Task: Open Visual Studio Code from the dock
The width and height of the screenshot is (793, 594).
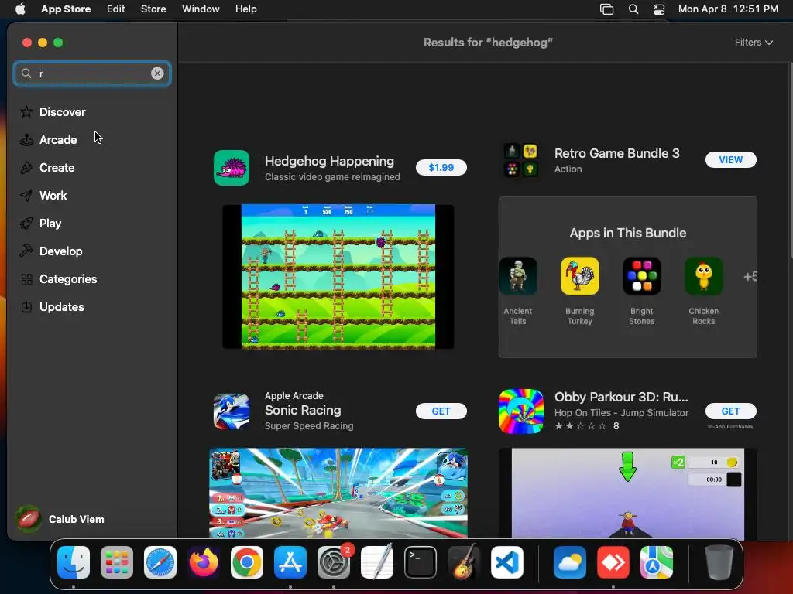Action: [507, 562]
